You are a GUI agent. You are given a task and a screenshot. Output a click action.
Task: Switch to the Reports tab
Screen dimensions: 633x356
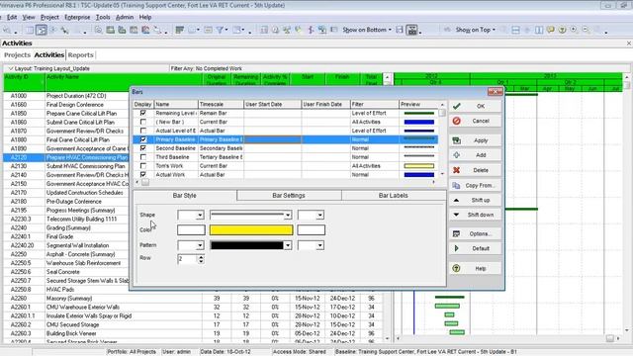pyautogui.click(x=80, y=55)
